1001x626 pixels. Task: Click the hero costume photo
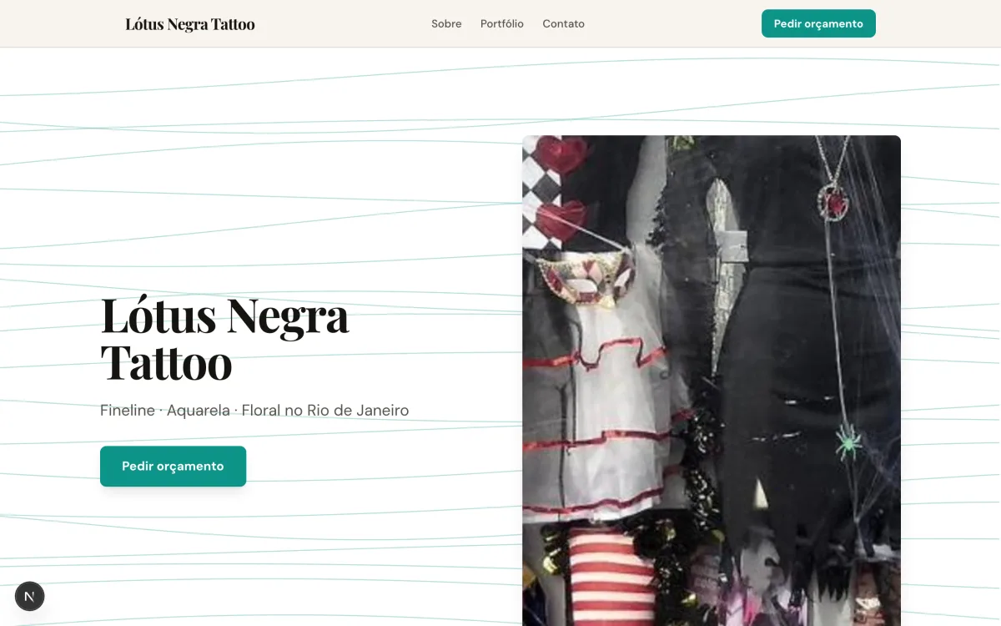tap(712, 381)
